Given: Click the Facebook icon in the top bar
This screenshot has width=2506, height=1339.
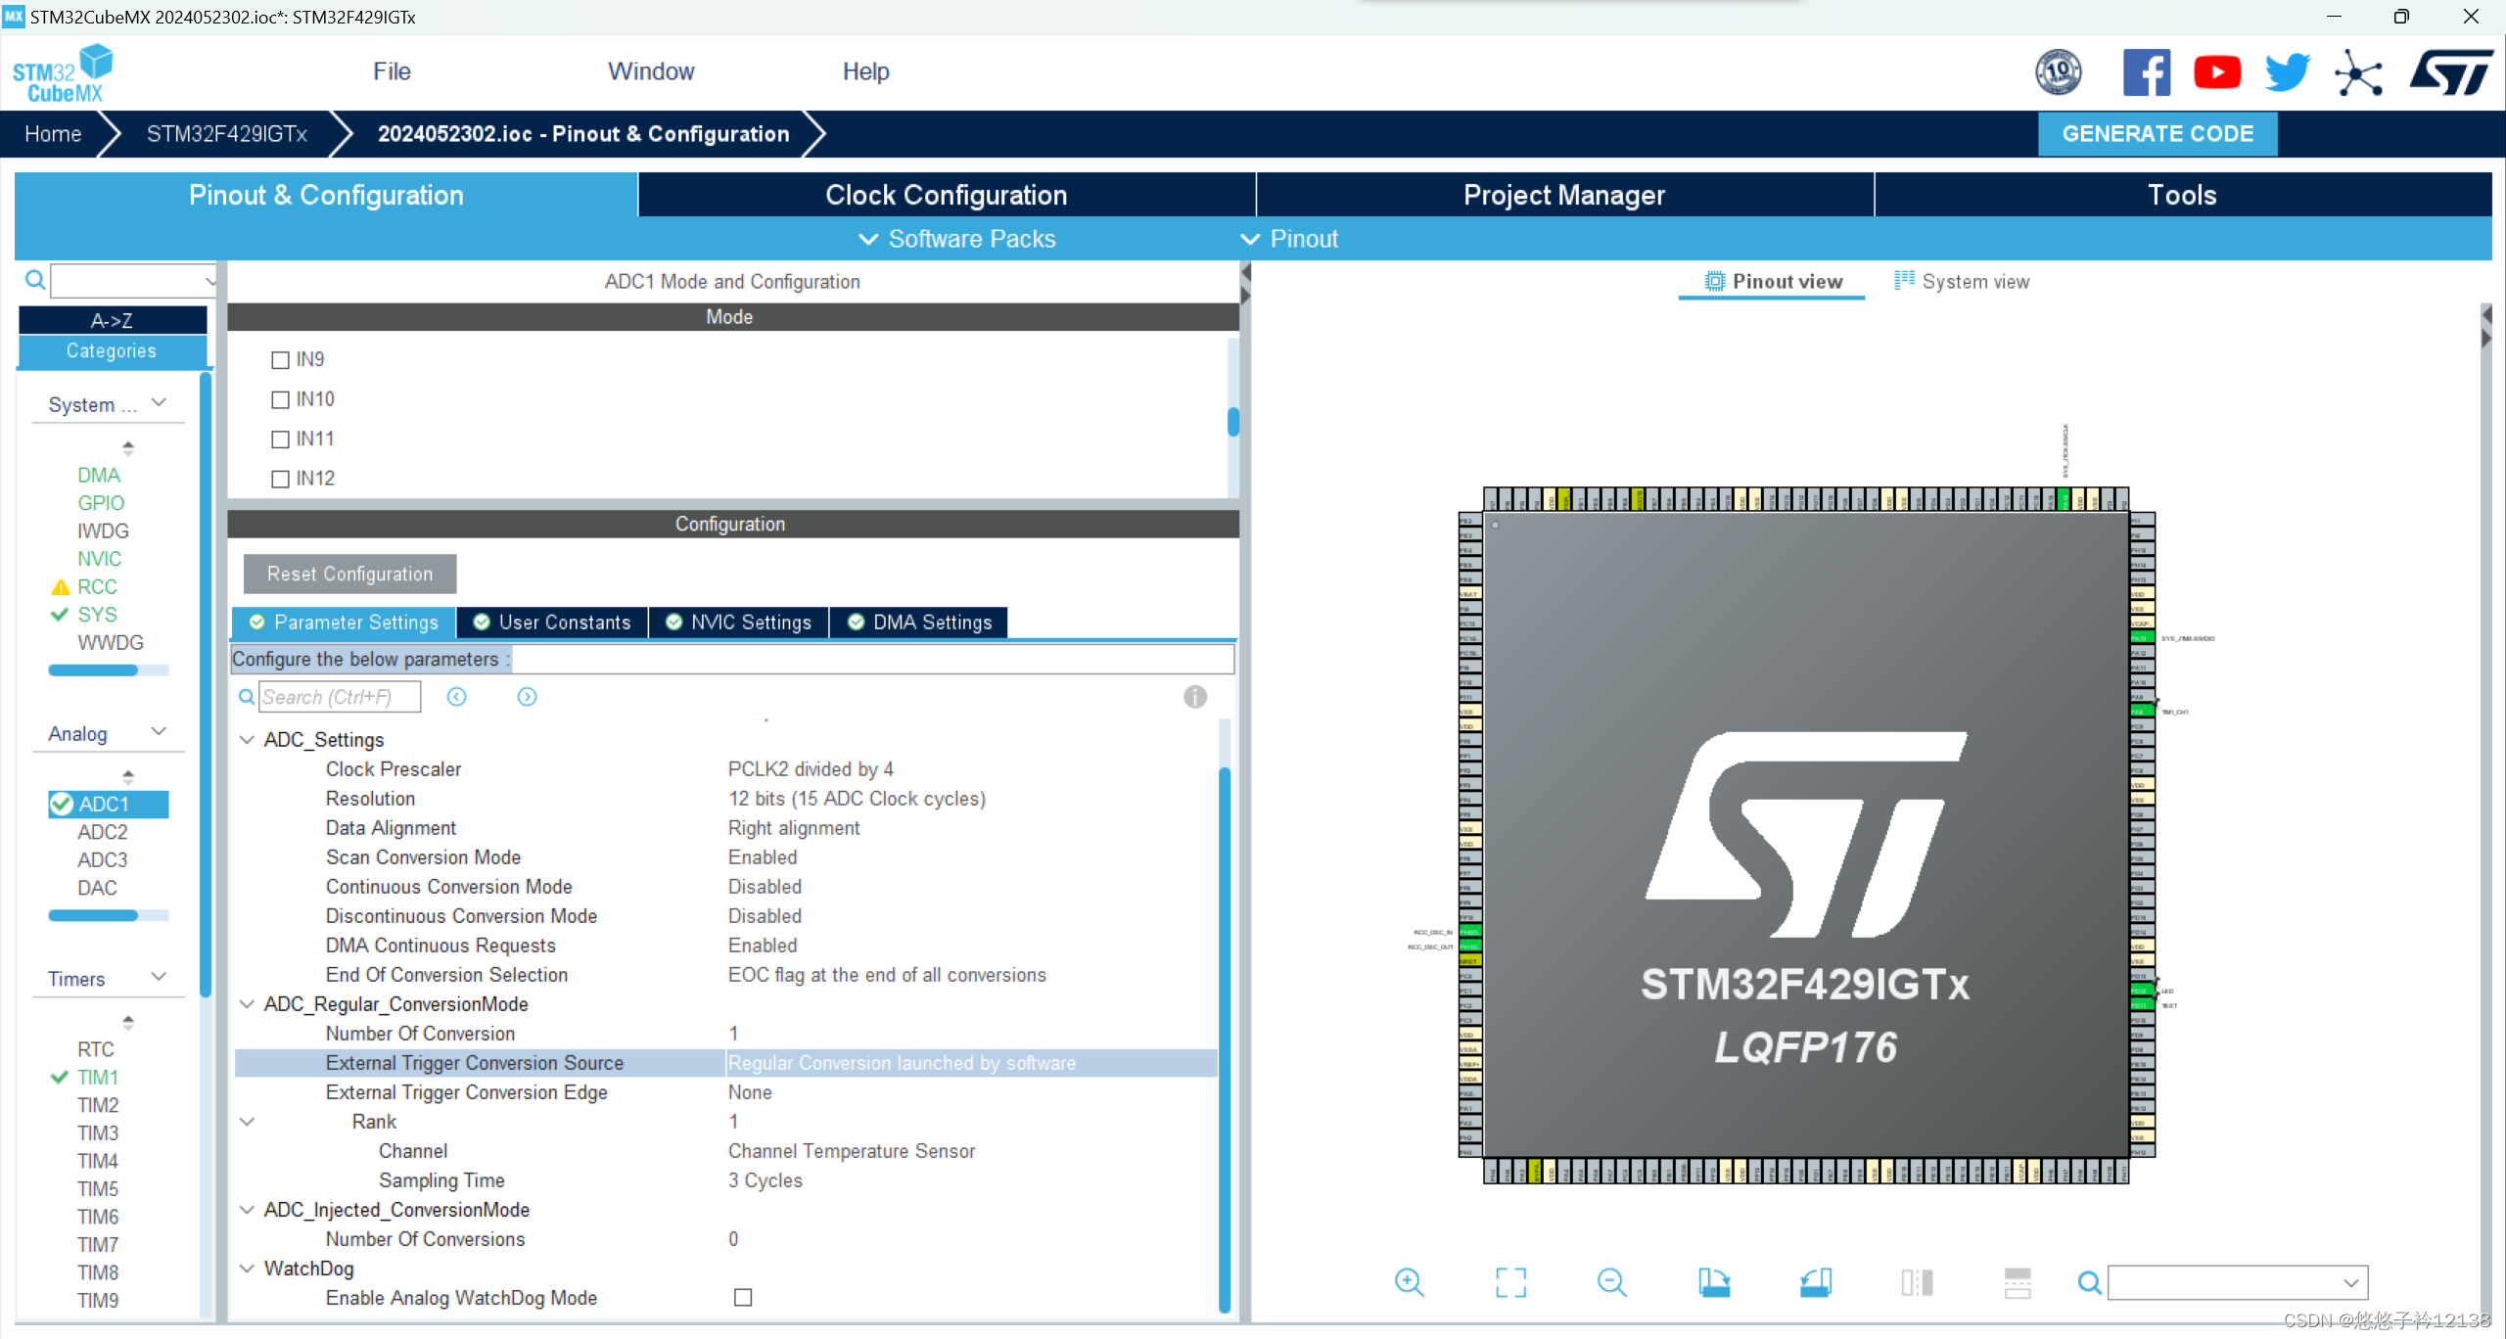Looking at the screenshot, I should coord(2147,71).
